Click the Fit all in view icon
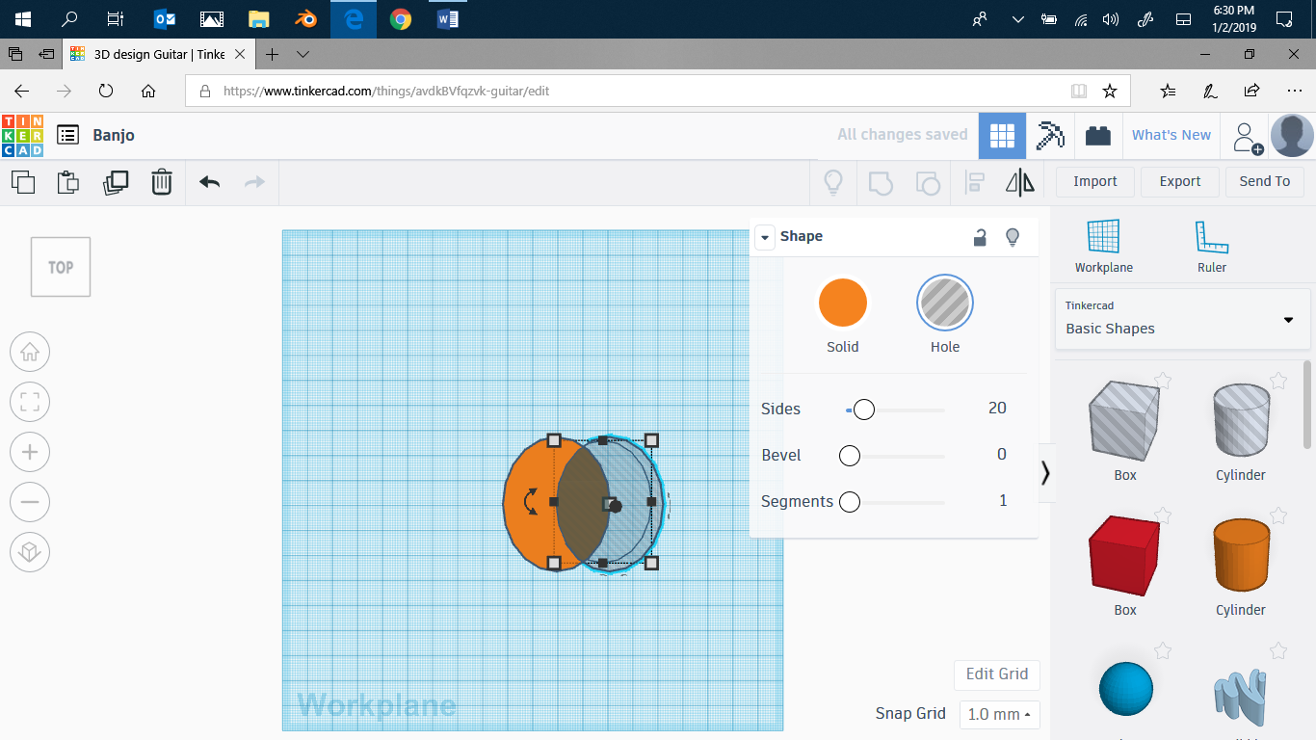The image size is (1316, 740). pyautogui.click(x=30, y=402)
